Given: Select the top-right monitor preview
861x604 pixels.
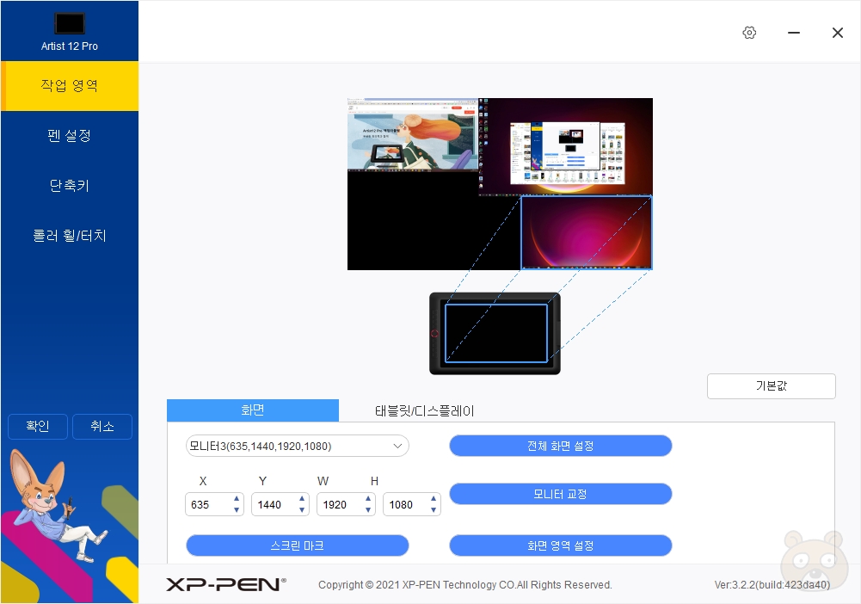Looking at the screenshot, I should coord(566,146).
